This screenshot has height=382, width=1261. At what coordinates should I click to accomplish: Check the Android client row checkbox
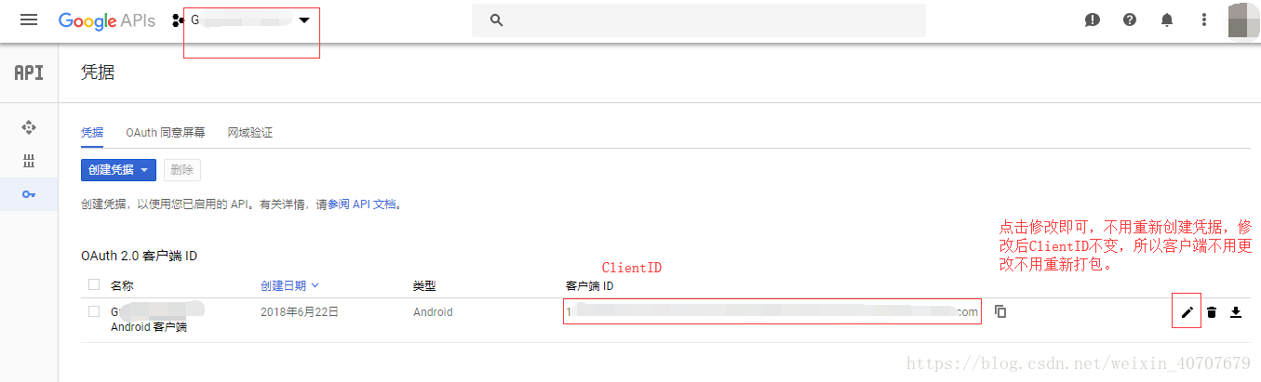pyautogui.click(x=93, y=311)
